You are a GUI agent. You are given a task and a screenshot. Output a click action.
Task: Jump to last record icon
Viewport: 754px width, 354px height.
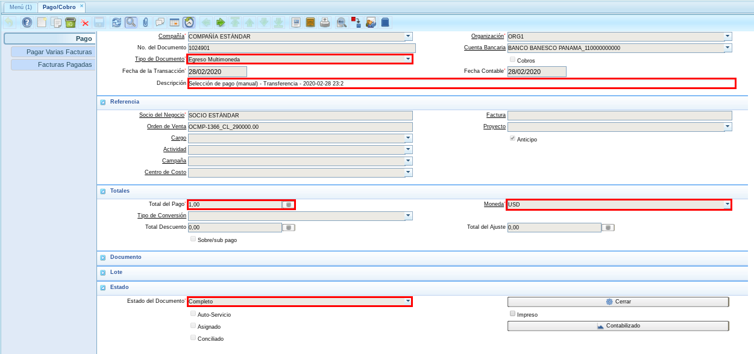pyautogui.click(x=278, y=22)
